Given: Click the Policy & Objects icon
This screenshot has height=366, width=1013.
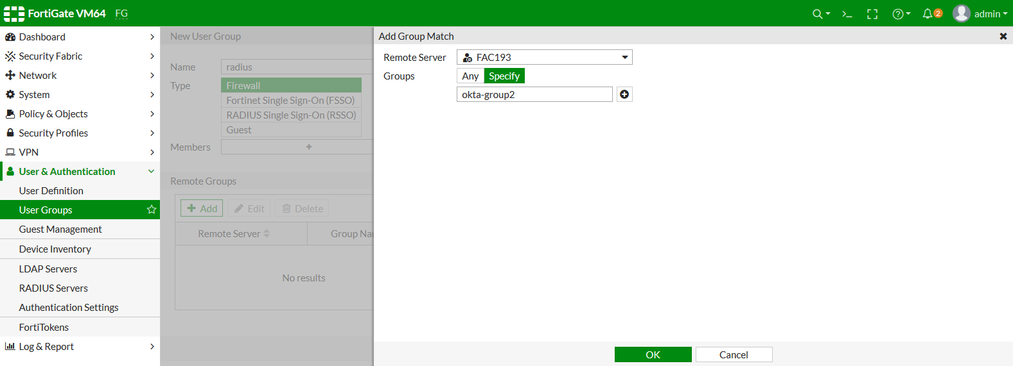Looking at the screenshot, I should (10, 114).
